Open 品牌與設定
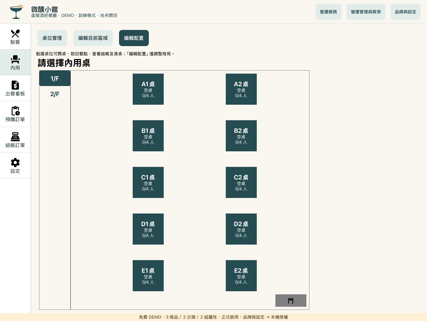This screenshot has height=321, width=427. (x=405, y=12)
